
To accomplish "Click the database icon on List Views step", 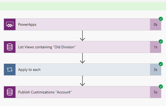I will [10, 47].
